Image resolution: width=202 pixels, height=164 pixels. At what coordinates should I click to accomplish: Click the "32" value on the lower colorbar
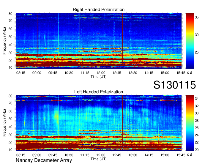(197, 106)
